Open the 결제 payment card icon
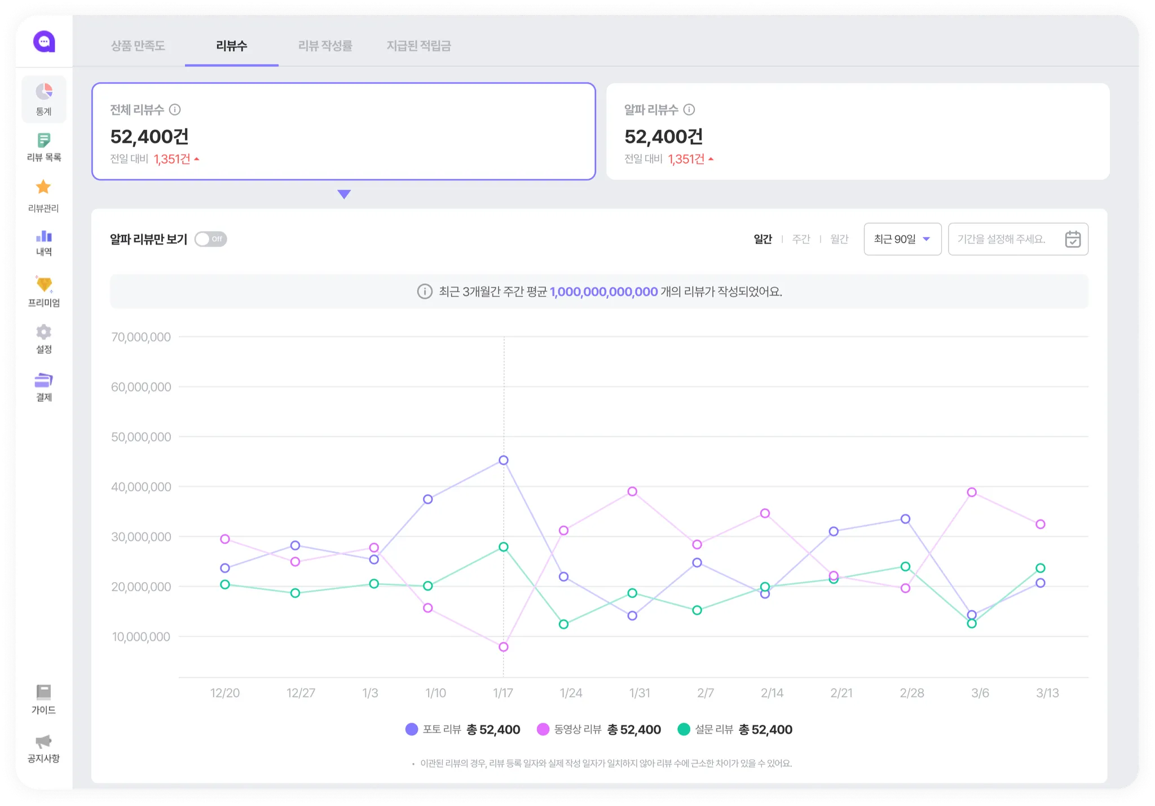1155x806 pixels. (44, 380)
